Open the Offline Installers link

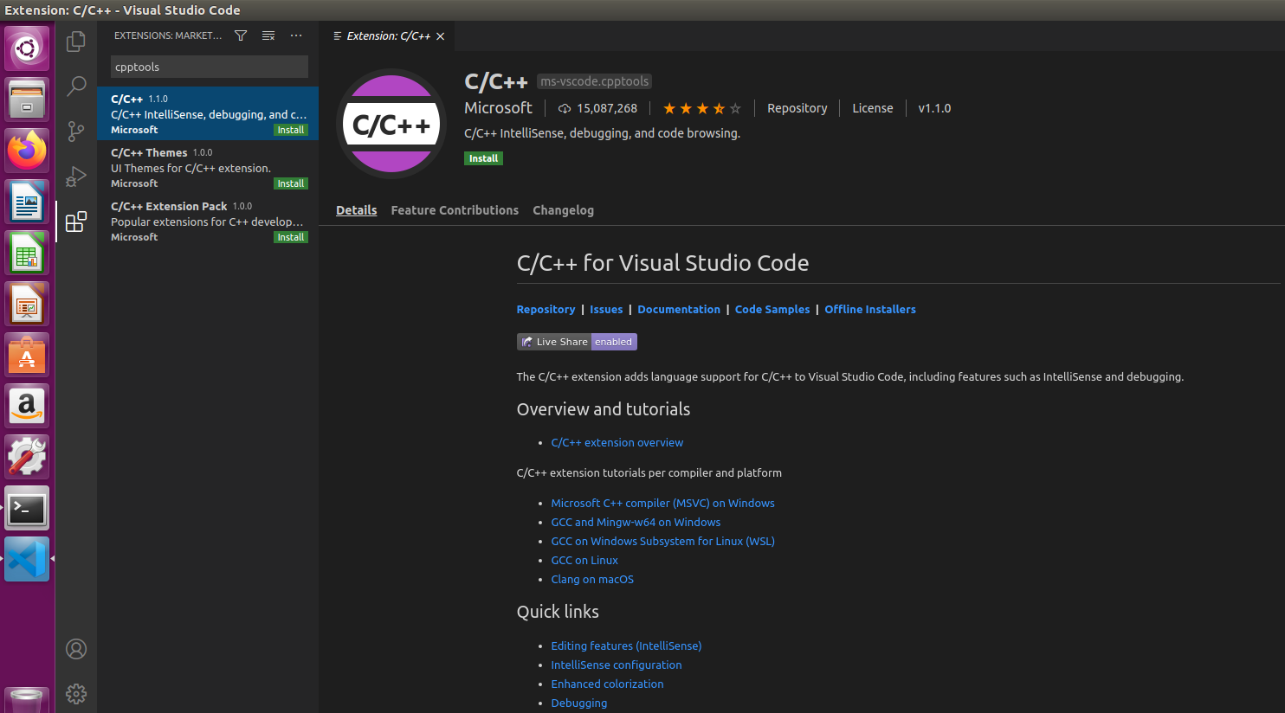tap(870, 309)
